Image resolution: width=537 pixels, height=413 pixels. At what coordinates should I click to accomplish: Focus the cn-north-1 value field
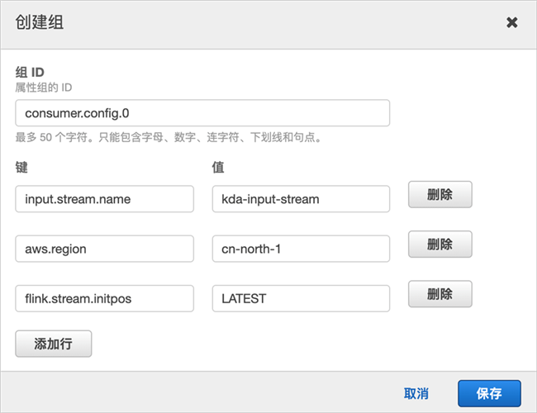(301, 249)
